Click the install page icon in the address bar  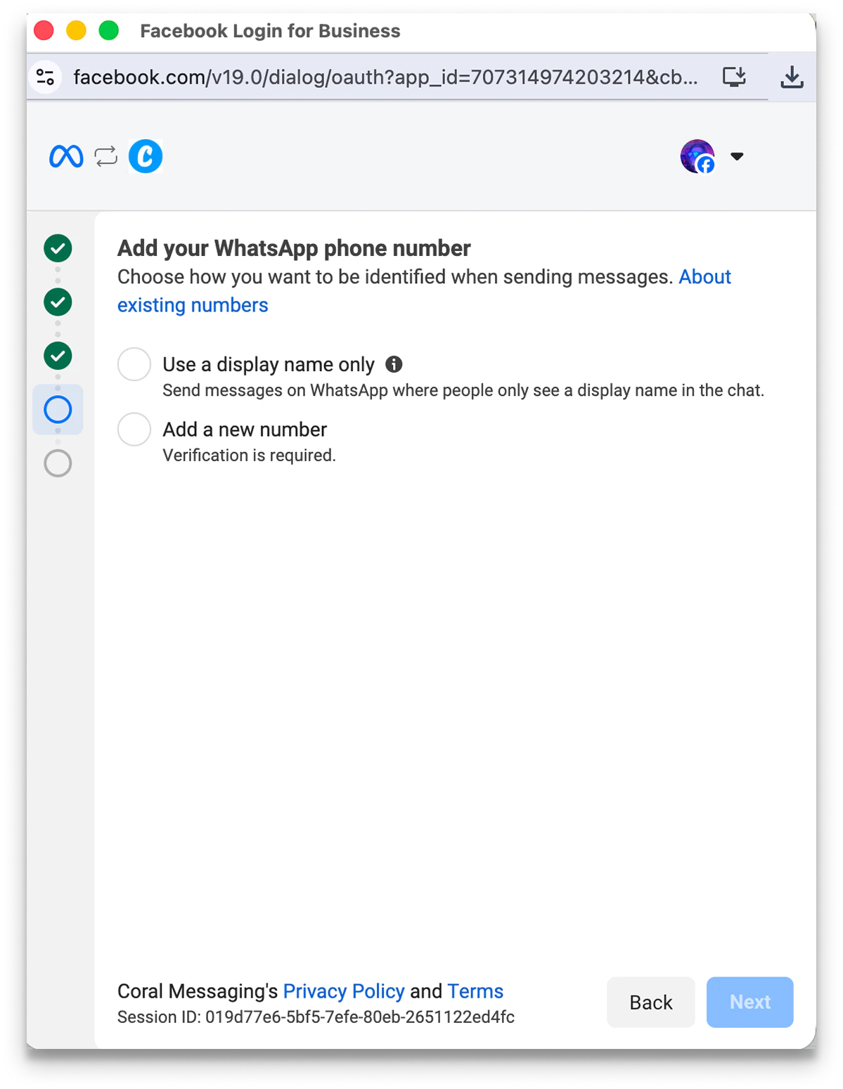point(735,77)
